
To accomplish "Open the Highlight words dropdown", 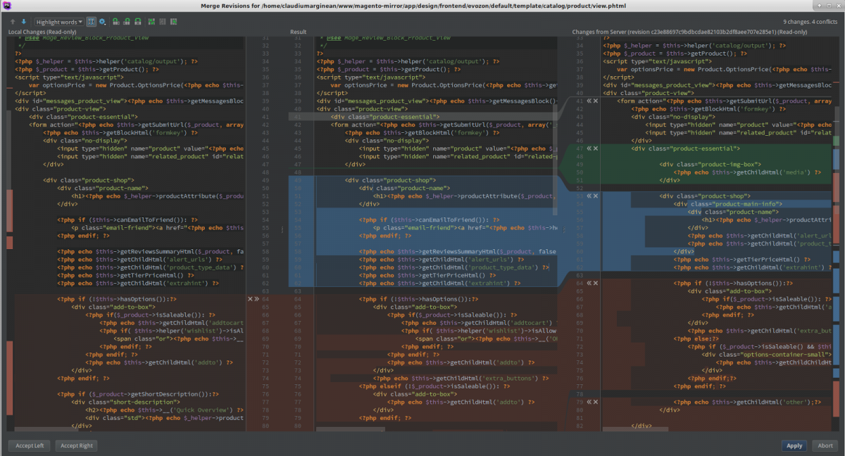I will 59,22.
